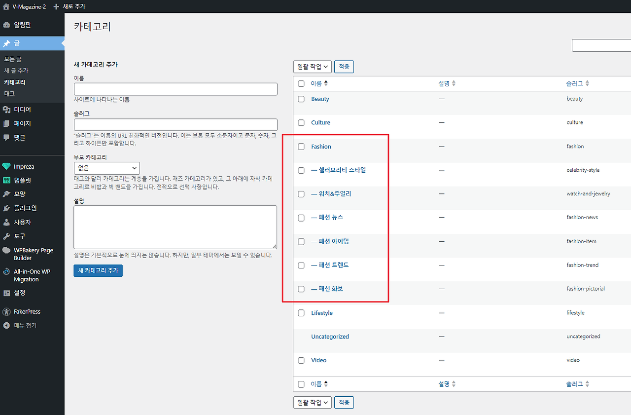Click the 설정 settings icon

(6, 293)
